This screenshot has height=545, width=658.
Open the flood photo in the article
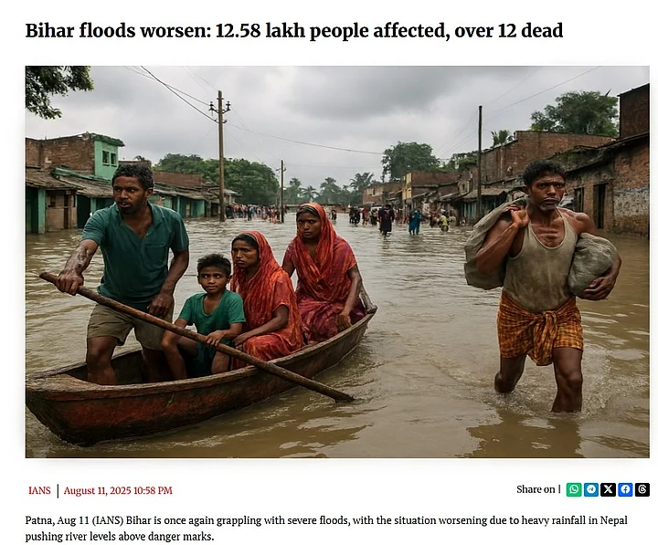click(x=337, y=262)
